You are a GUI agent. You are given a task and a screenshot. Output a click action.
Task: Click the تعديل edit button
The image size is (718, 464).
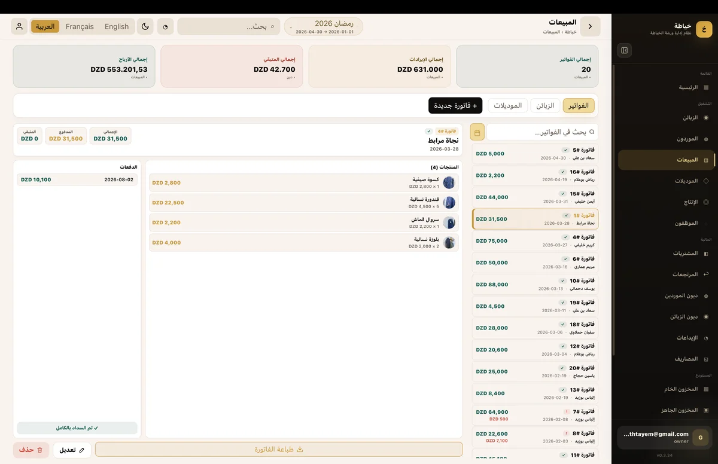[x=72, y=450]
